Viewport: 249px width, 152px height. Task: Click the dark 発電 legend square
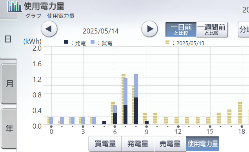[x=66, y=42]
